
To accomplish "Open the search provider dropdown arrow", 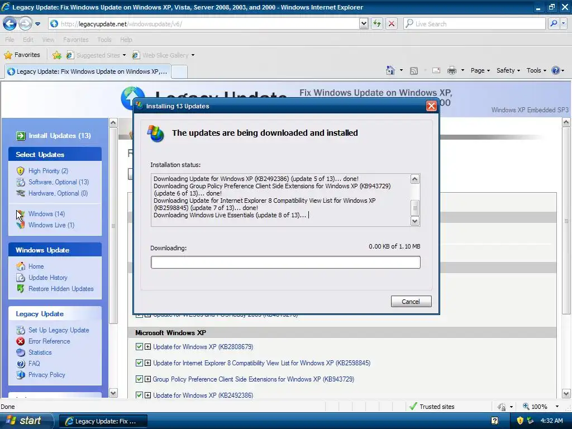I will point(564,23).
